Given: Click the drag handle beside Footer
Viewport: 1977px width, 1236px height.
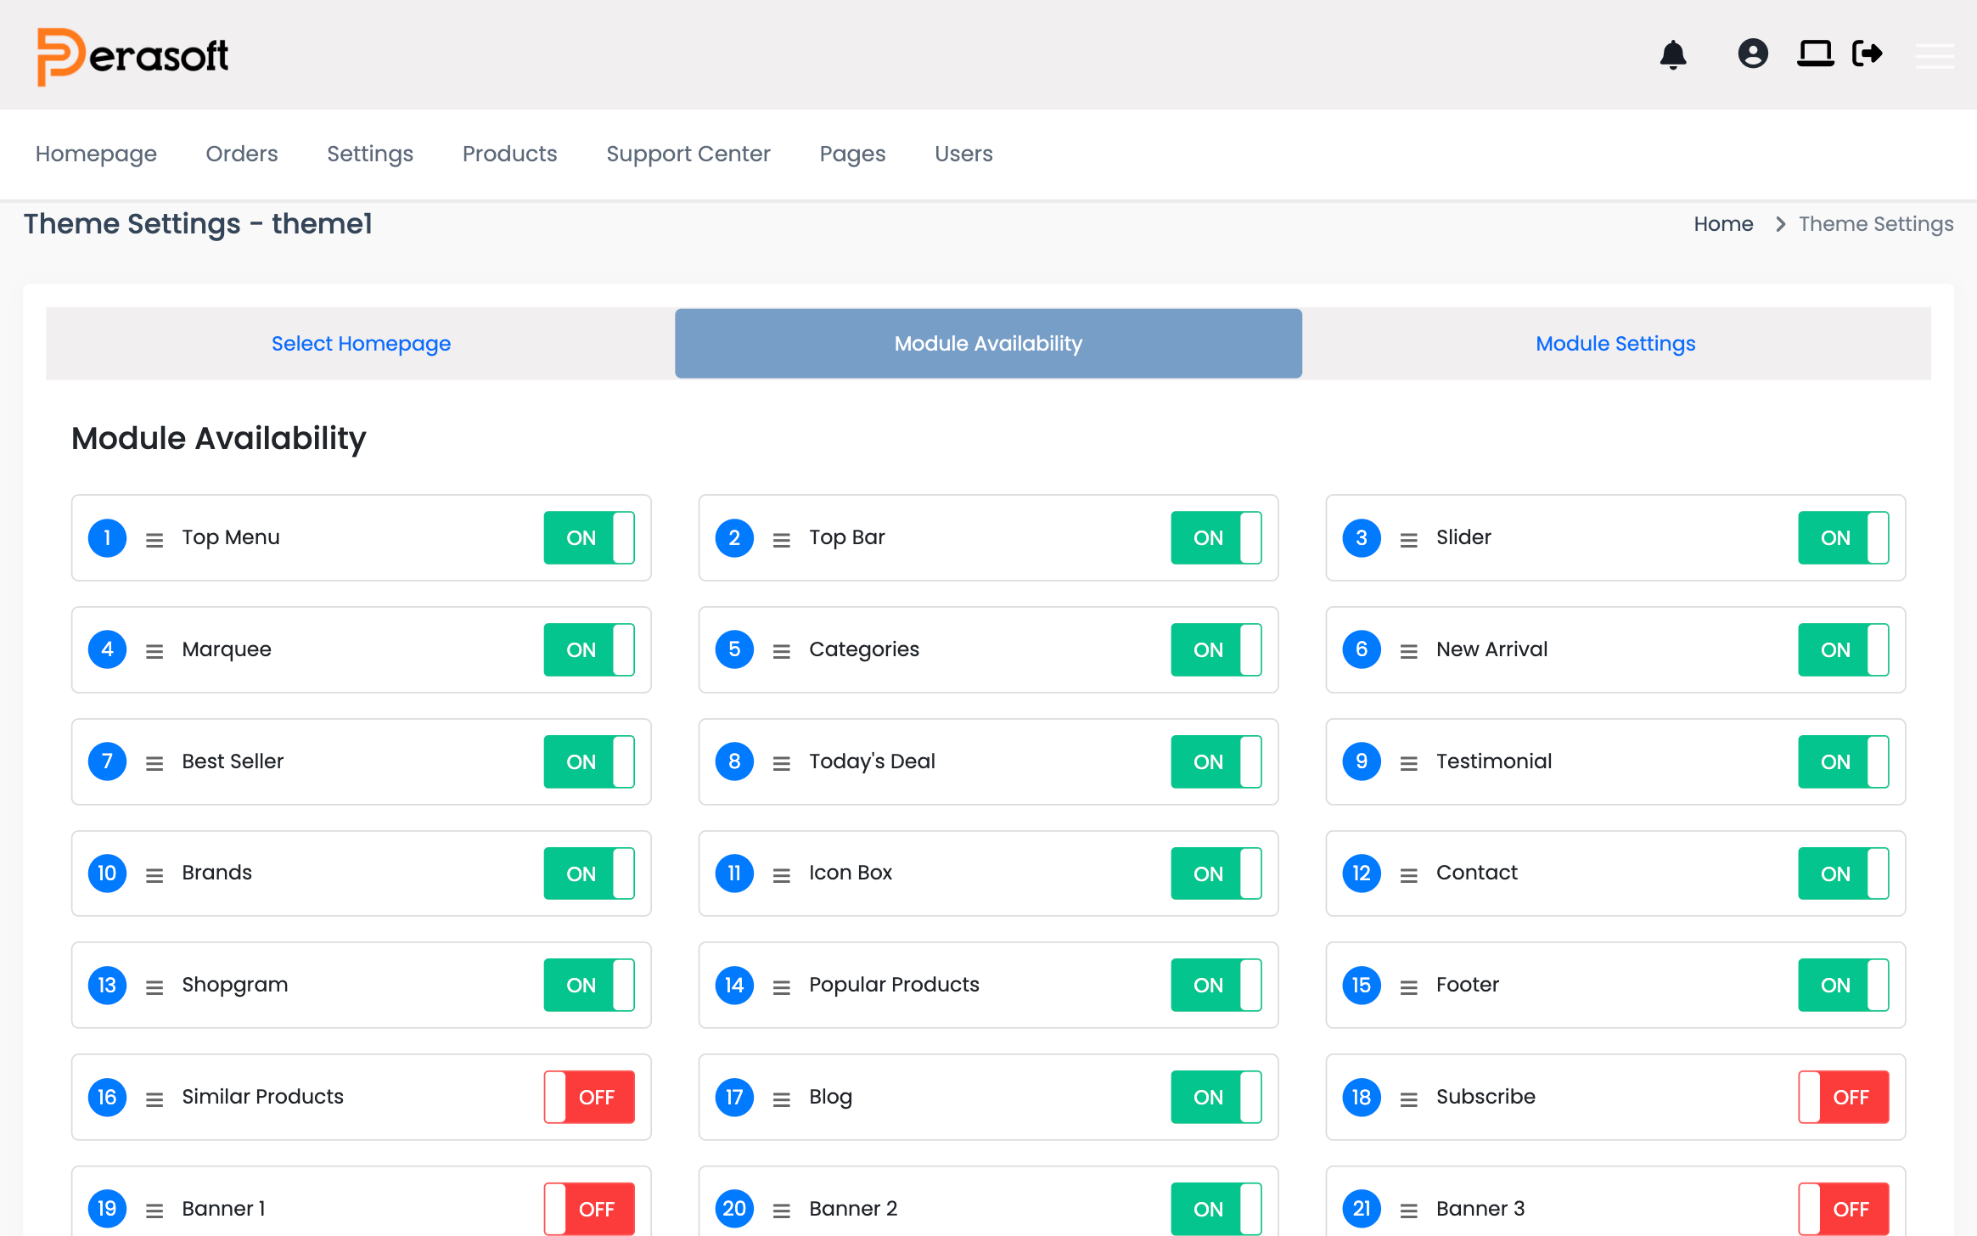Looking at the screenshot, I should pos(1409,987).
